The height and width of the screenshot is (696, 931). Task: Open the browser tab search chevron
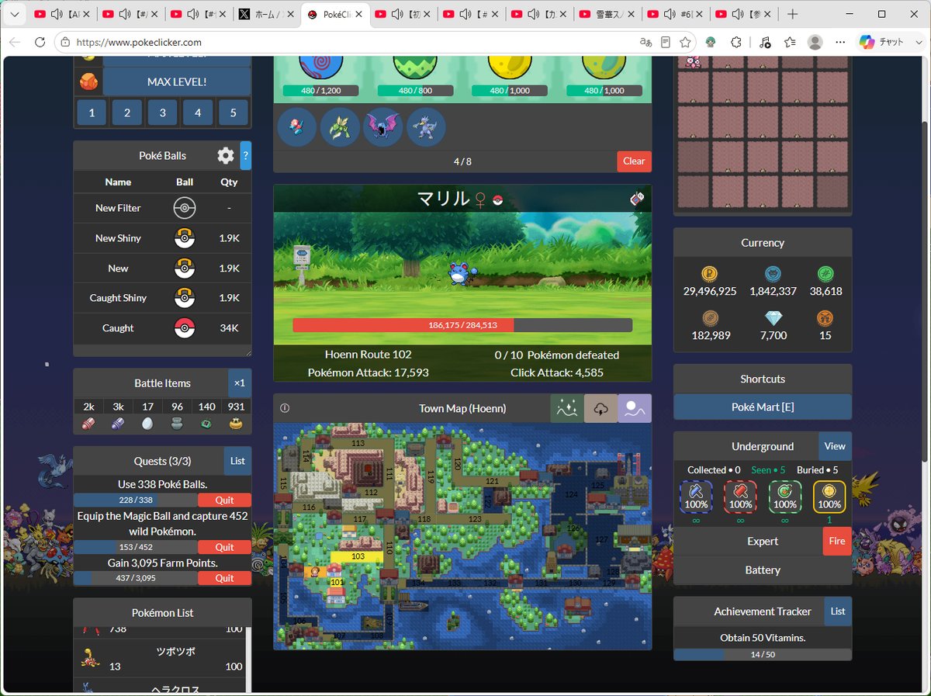pyautogui.click(x=14, y=14)
